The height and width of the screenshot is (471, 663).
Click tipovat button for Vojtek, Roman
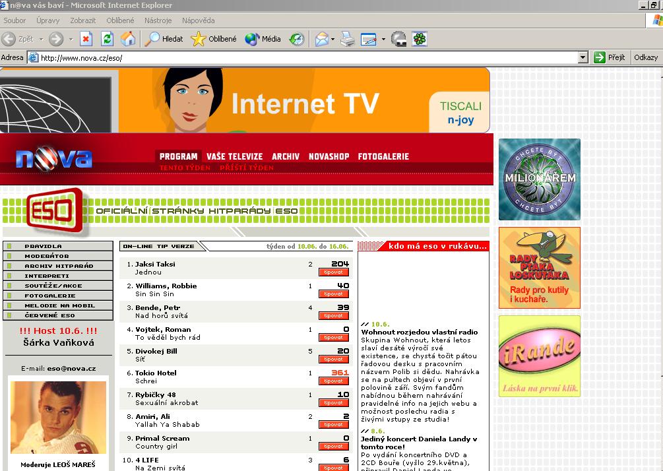click(x=334, y=337)
